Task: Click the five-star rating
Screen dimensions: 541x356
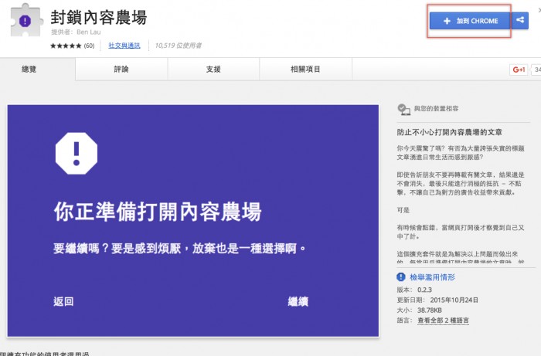Action: (x=66, y=46)
